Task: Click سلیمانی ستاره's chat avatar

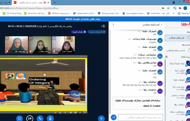Action: tap(160, 56)
